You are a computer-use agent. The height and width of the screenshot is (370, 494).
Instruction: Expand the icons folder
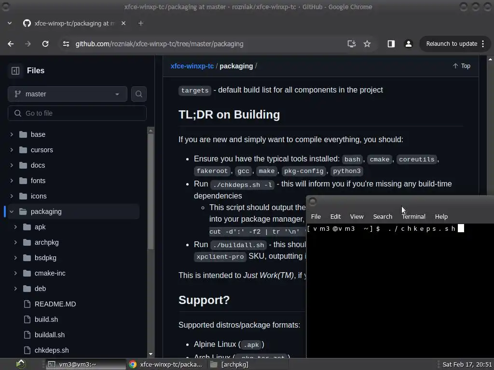(x=12, y=196)
